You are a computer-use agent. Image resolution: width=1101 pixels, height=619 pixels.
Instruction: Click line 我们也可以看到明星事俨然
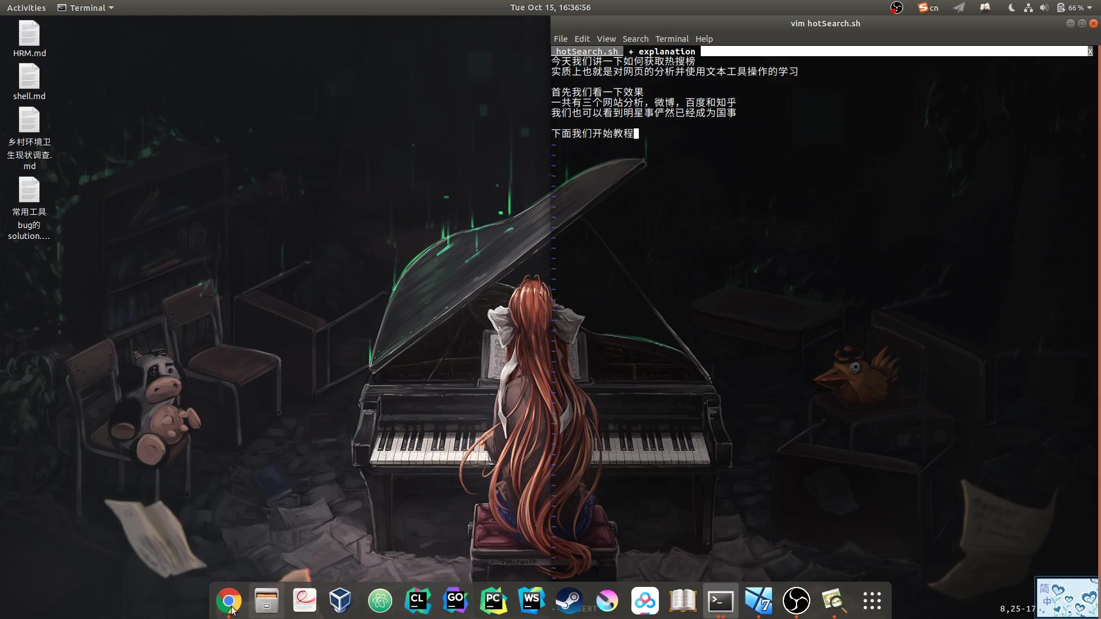coord(644,113)
